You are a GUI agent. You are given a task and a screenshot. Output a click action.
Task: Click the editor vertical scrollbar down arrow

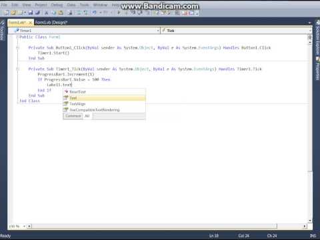tap(310, 221)
